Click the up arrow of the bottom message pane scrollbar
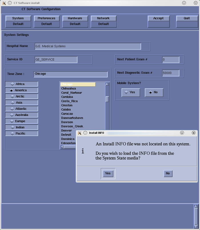Image resolution: width=200 pixels, height=230 pixels. [x=196, y=207]
